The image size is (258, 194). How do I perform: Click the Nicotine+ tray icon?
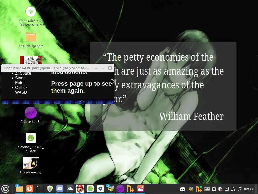pyautogui.click(x=199, y=189)
